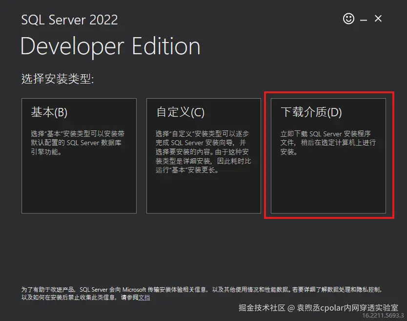The width and height of the screenshot is (407, 321).
Task: Start a Custom step-by-step installation
Action: tap(203, 155)
